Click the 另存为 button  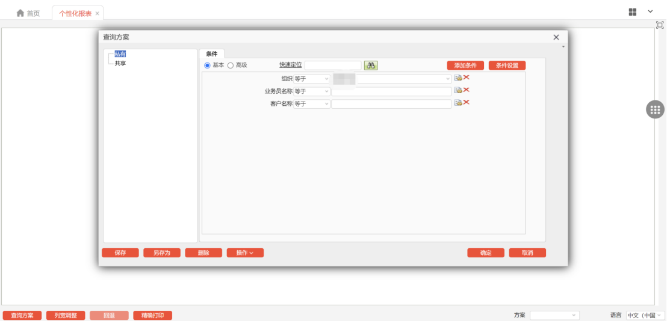point(162,253)
